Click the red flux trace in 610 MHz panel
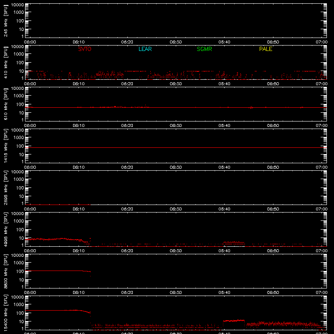The width and height of the screenshot is (334, 334). 176,107
